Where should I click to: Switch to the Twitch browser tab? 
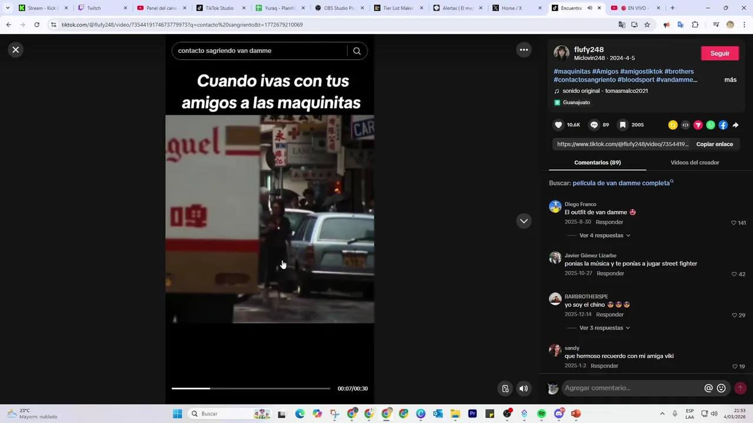pyautogui.click(x=102, y=8)
